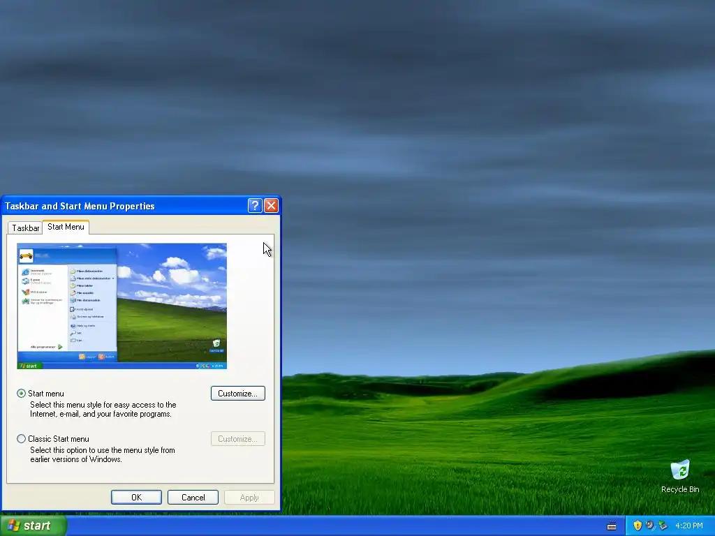Image resolution: width=715 pixels, height=536 pixels.
Task: Click text 'earlier versions of Windows.'
Action: [x=75, y=459]
